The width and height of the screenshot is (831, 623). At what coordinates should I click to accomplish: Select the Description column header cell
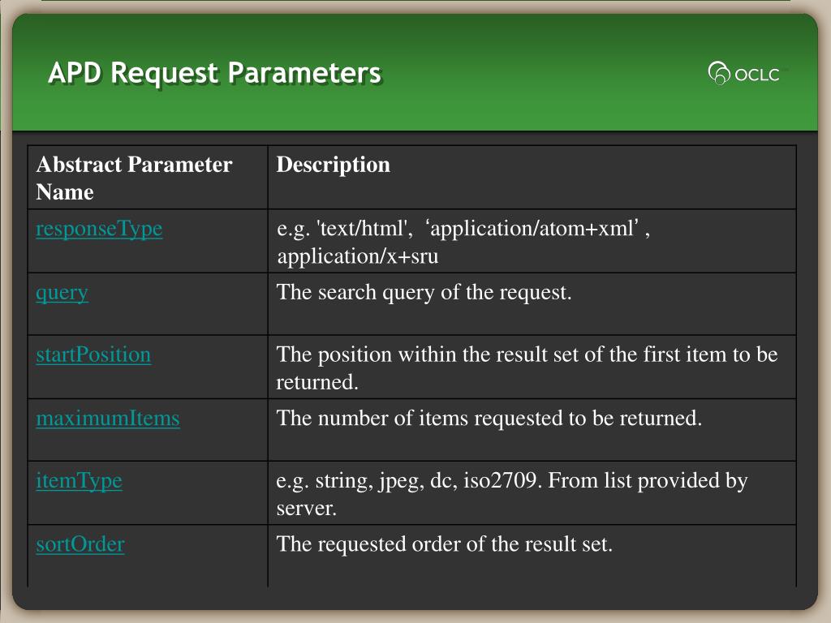tap(532, 178)
